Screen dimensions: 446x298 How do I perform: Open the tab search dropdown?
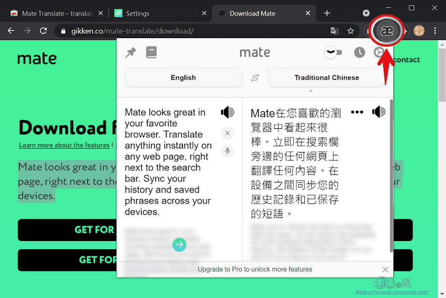coord(366,13)
